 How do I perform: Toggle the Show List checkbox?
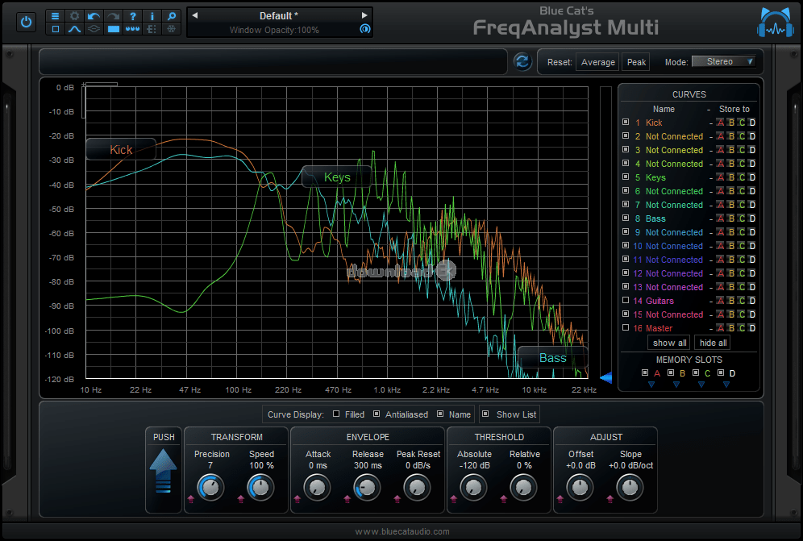click(485, 414)
